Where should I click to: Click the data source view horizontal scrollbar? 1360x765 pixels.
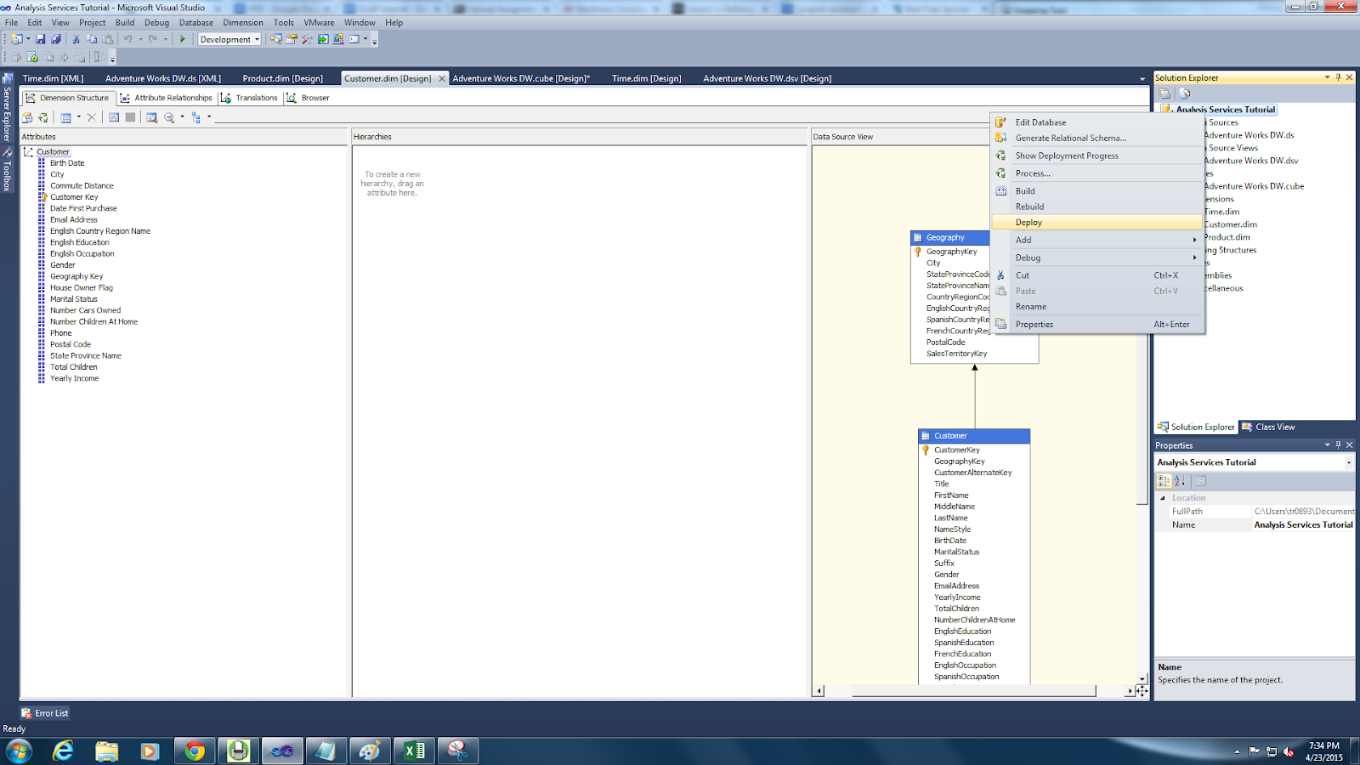tap(974, 691)
